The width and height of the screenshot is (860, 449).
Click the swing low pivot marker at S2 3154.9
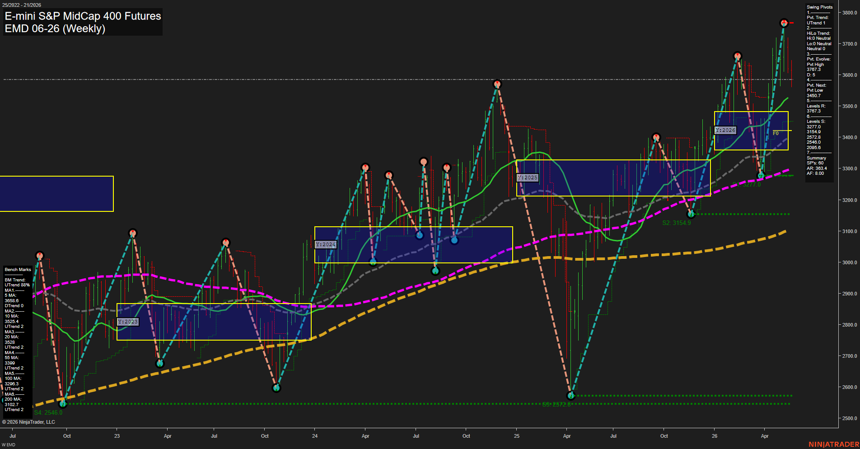[x=691, y=214]
